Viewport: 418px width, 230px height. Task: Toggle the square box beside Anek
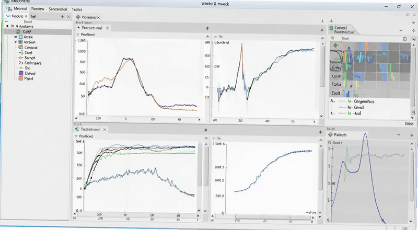pos(20,37)
